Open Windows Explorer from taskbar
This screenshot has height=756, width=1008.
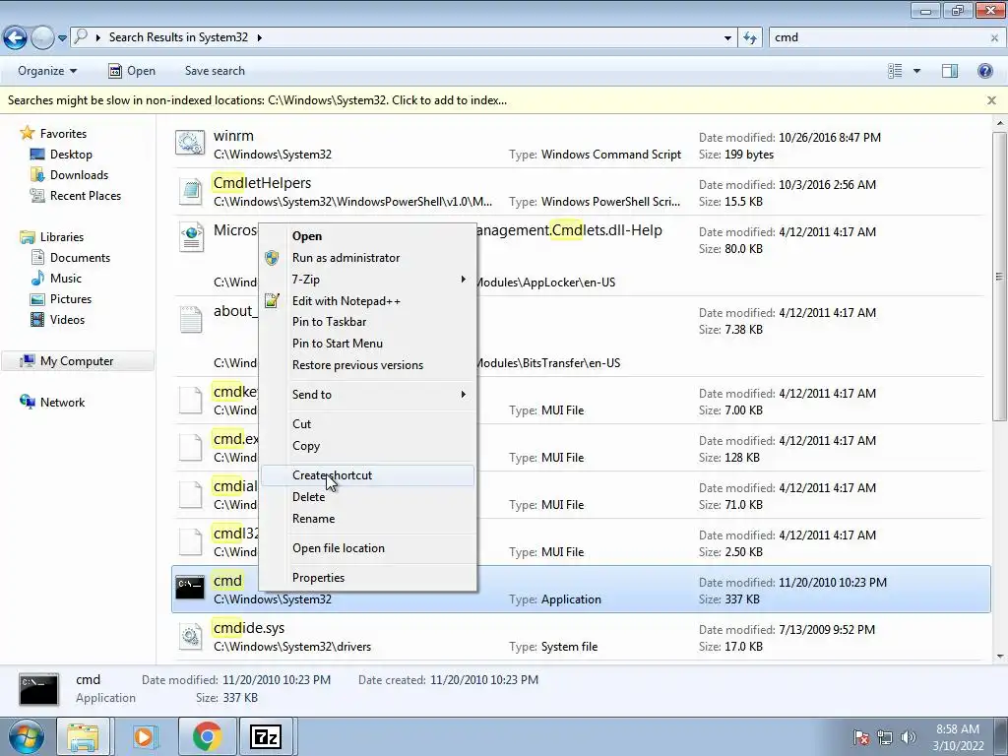84,736
